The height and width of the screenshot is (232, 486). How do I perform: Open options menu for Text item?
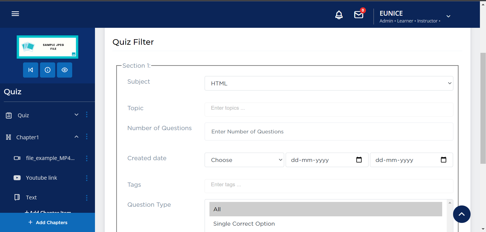pyautogui.click(x=87, y=198)
